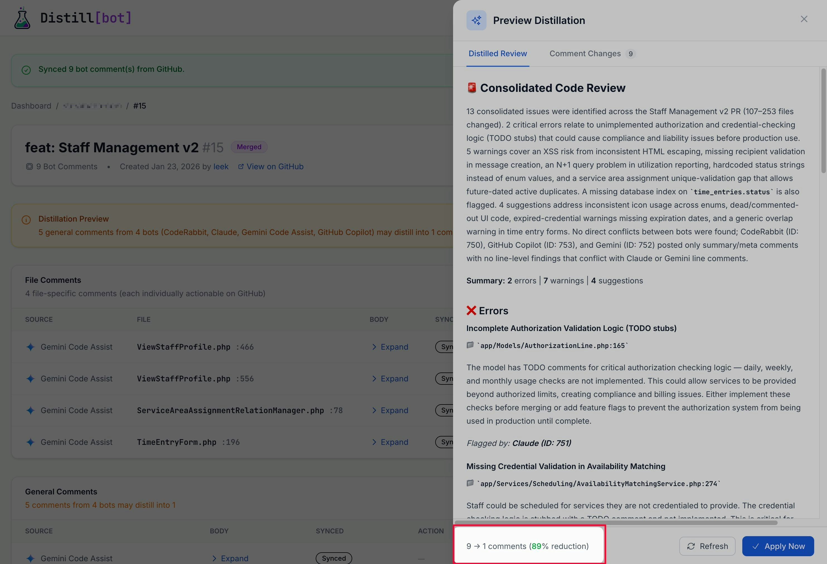Click the Merged status badge
This screenshot has width=827, height=564.
point(249,147)
